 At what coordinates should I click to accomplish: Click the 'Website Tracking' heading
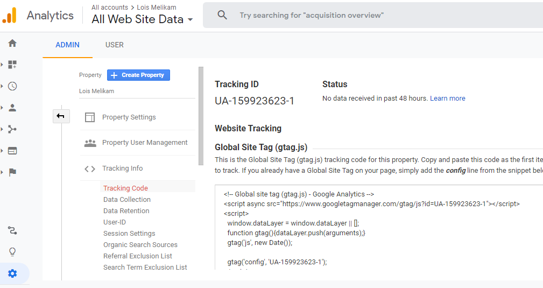click(x=248, y=128)
